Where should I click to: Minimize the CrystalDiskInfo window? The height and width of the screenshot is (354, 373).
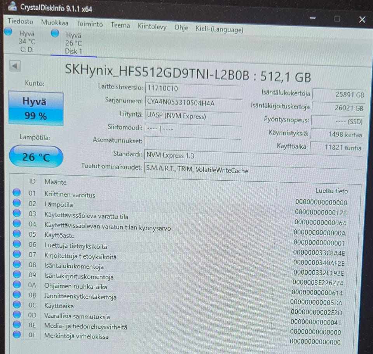click(312, 18)
